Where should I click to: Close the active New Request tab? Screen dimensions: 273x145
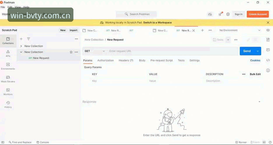coord(193,30)
